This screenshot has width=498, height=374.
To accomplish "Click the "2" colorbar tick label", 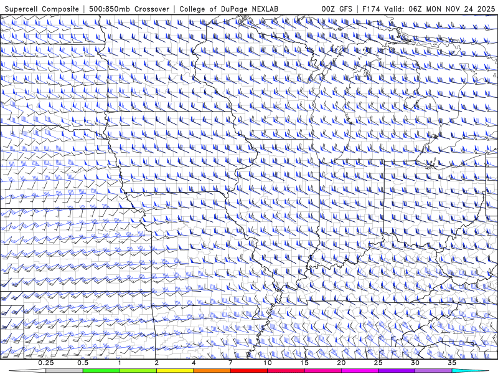I will [x=157, y=363].
